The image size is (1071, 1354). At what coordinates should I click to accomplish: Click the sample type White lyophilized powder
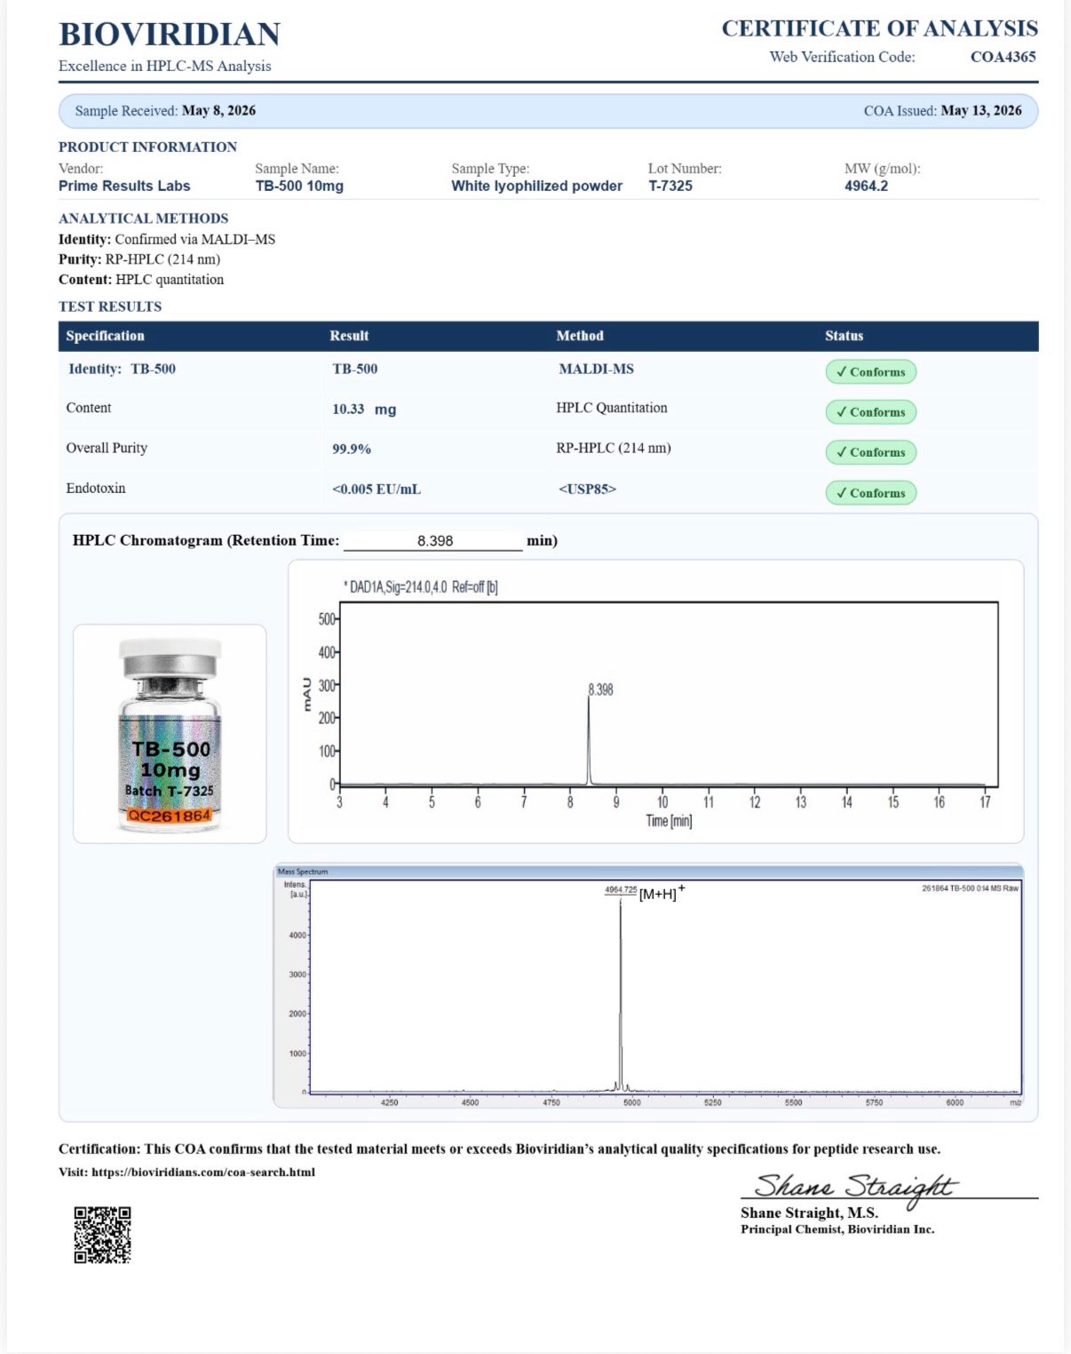pos(537,186)
